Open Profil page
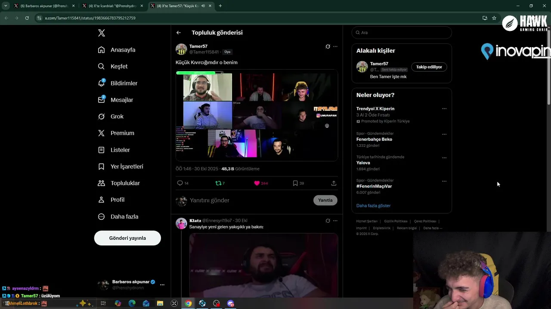 click(111, 200)
